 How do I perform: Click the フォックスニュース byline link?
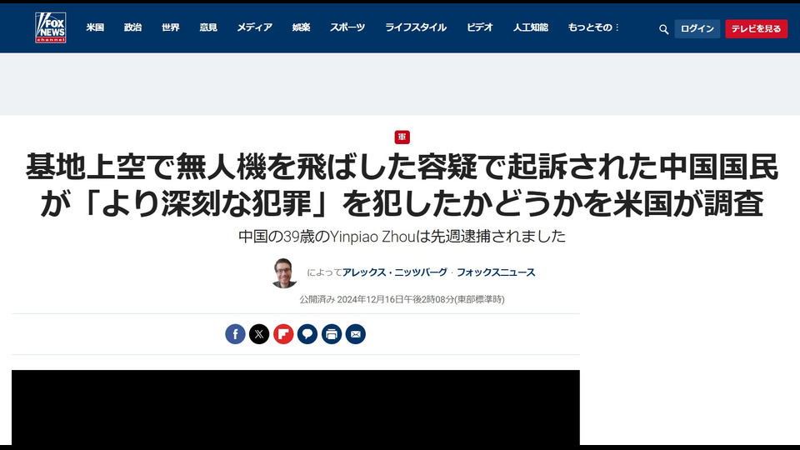tap(496, 272)
